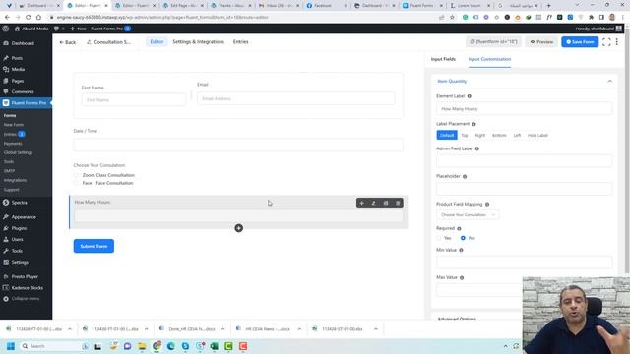Open the Windows Start menu
This screenshot has width=630, height=354.
[11, 346]
